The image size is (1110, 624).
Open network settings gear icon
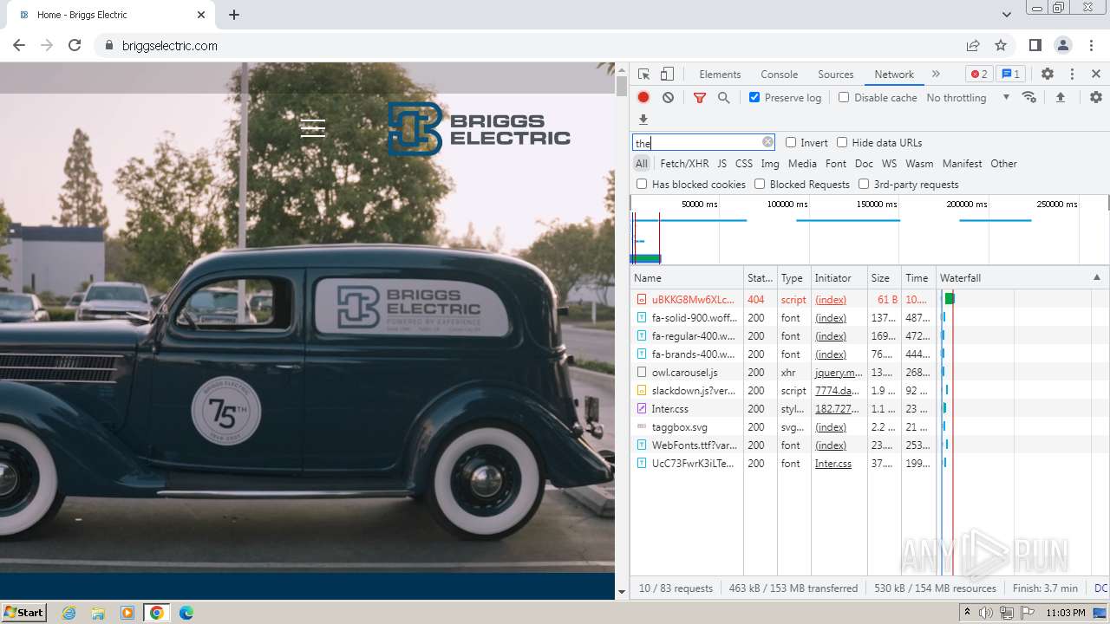pyautogui.click(x=1096, y=97)
